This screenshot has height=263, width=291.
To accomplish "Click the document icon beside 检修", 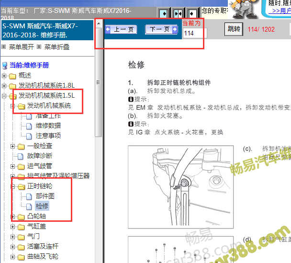I will [29, 206].
